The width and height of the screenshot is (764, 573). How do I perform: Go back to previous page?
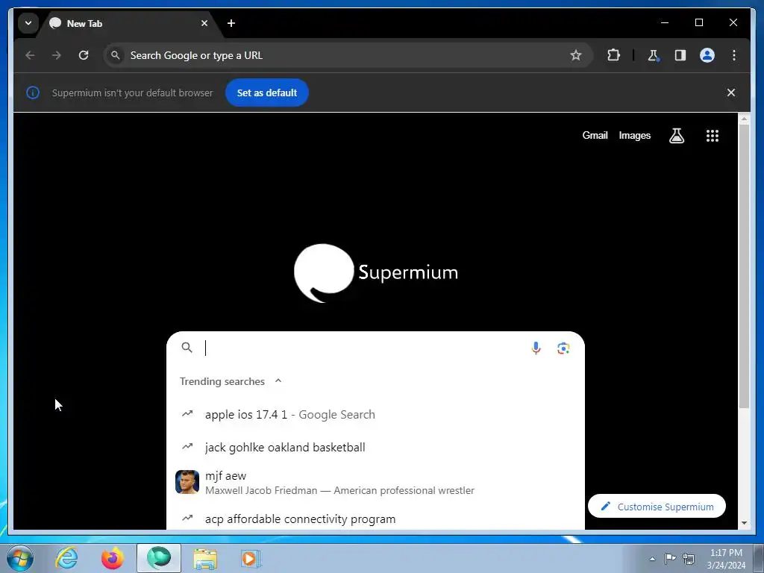pos(30,55)
